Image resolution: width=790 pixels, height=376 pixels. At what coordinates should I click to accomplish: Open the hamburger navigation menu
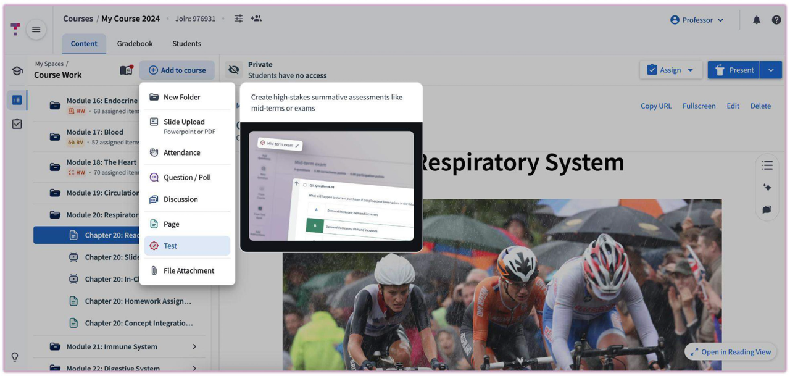click(x=36, y=30)
